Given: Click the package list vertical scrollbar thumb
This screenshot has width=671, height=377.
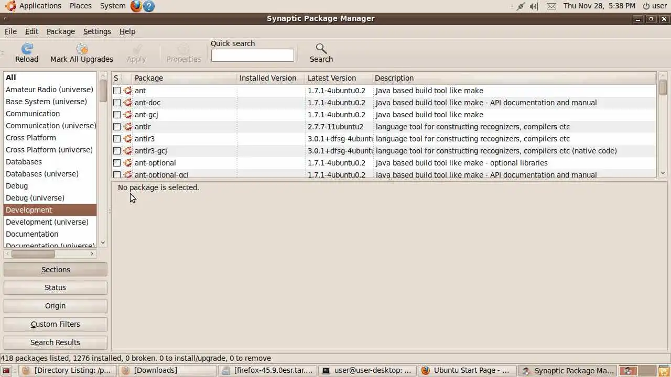Looking at the screenshot, I should [663, 87].
